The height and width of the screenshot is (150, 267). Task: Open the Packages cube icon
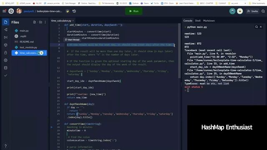5,45
